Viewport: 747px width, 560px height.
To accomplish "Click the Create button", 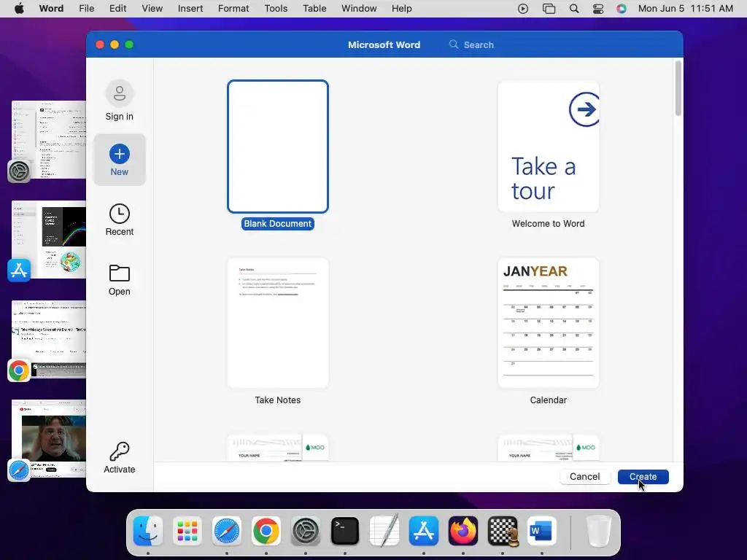I will coord(643,477).
